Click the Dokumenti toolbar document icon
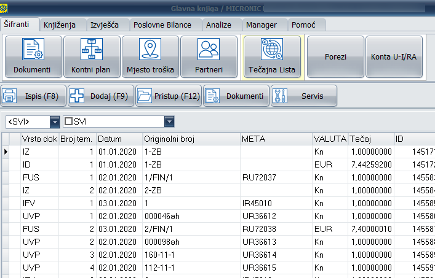The height and width of the screenshot is (278, 435). (x=212, y=96)
